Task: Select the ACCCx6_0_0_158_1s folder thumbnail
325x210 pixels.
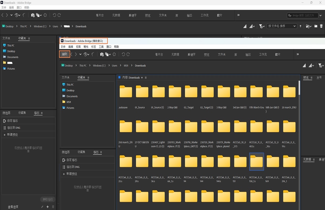Action: 256,161
